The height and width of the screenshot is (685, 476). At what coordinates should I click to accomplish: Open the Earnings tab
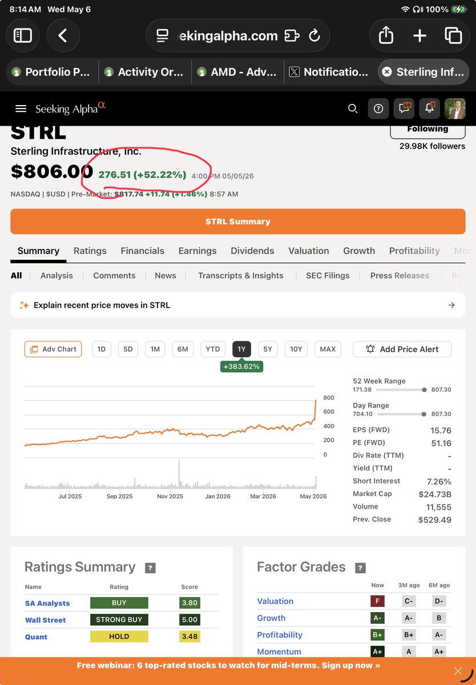click(197, 251)
